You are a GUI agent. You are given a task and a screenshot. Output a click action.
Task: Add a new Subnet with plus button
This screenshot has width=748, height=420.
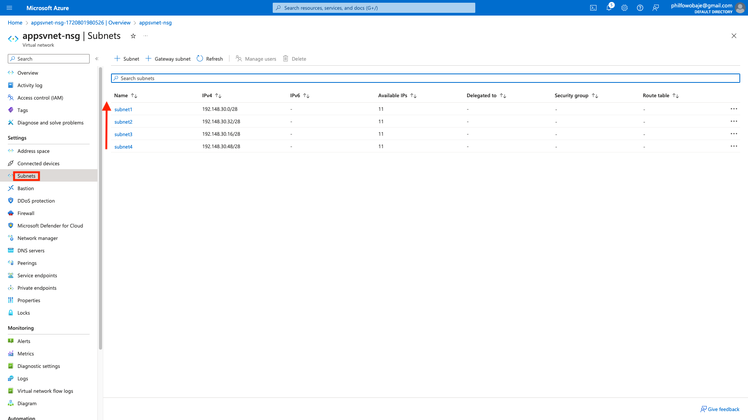(127, 59)
